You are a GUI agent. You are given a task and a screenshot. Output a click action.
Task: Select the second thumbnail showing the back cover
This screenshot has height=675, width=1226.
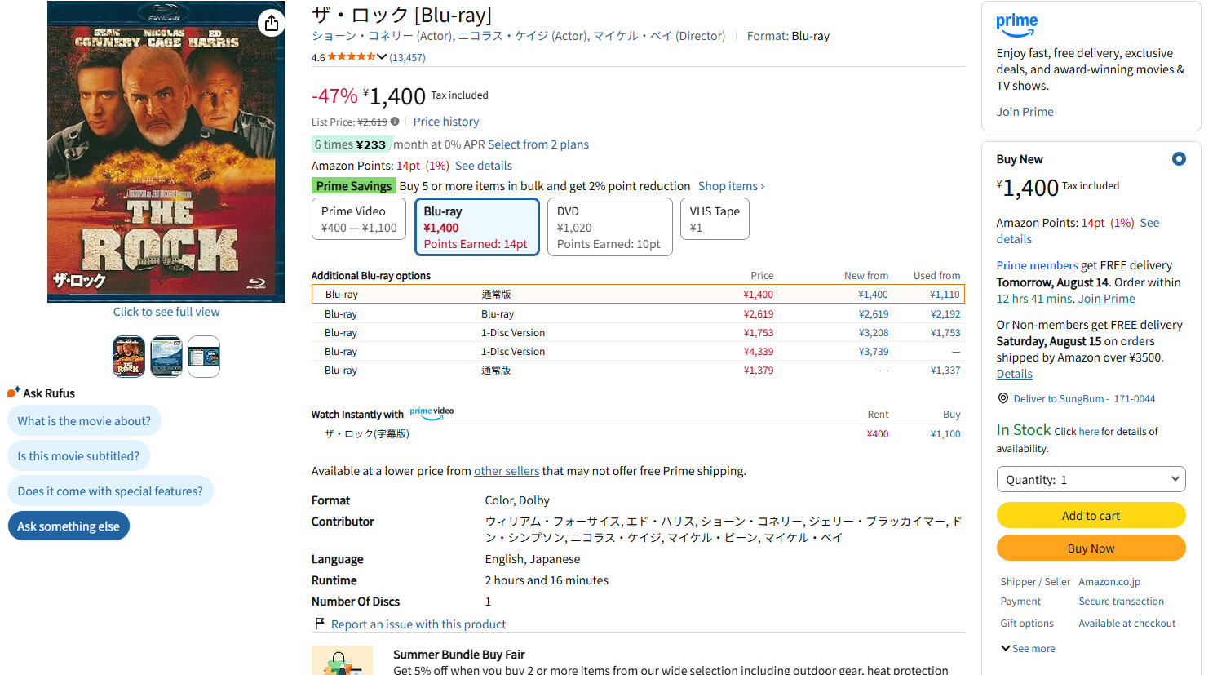166,357
